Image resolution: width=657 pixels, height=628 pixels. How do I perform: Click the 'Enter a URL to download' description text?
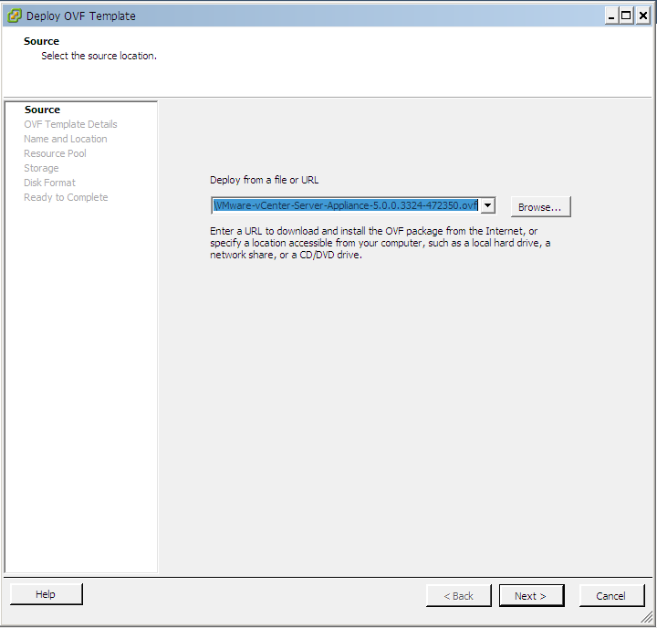[380, 243]
